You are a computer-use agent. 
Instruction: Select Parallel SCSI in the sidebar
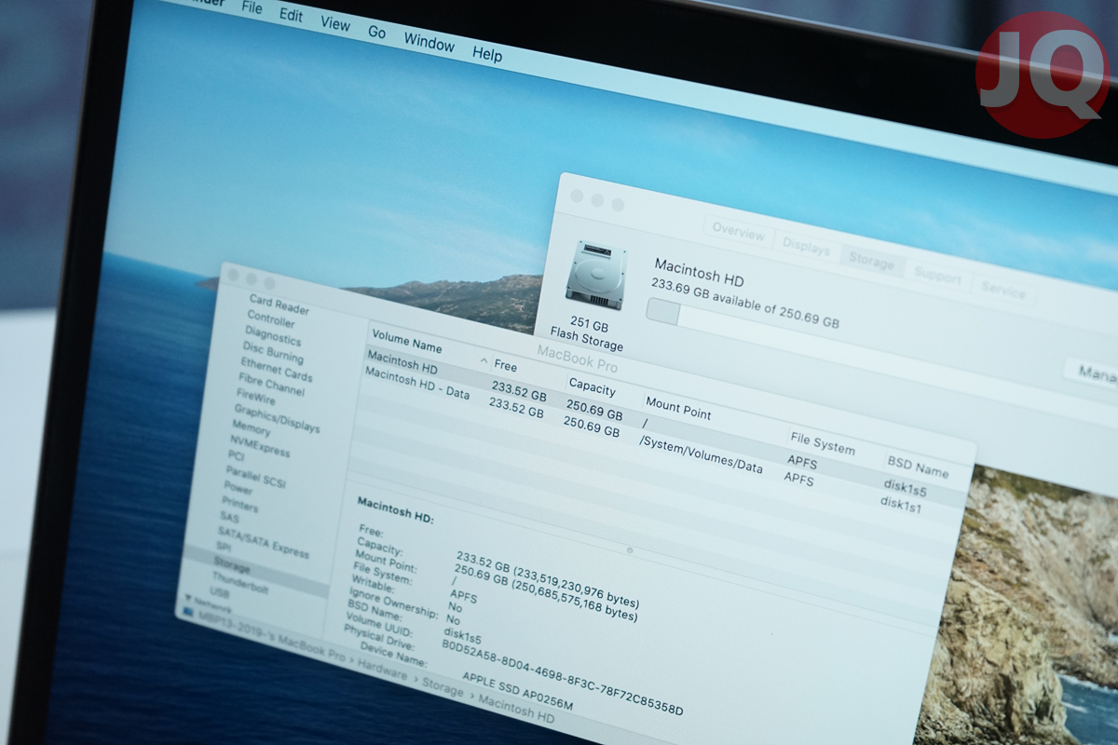click(x=255, y=478)
